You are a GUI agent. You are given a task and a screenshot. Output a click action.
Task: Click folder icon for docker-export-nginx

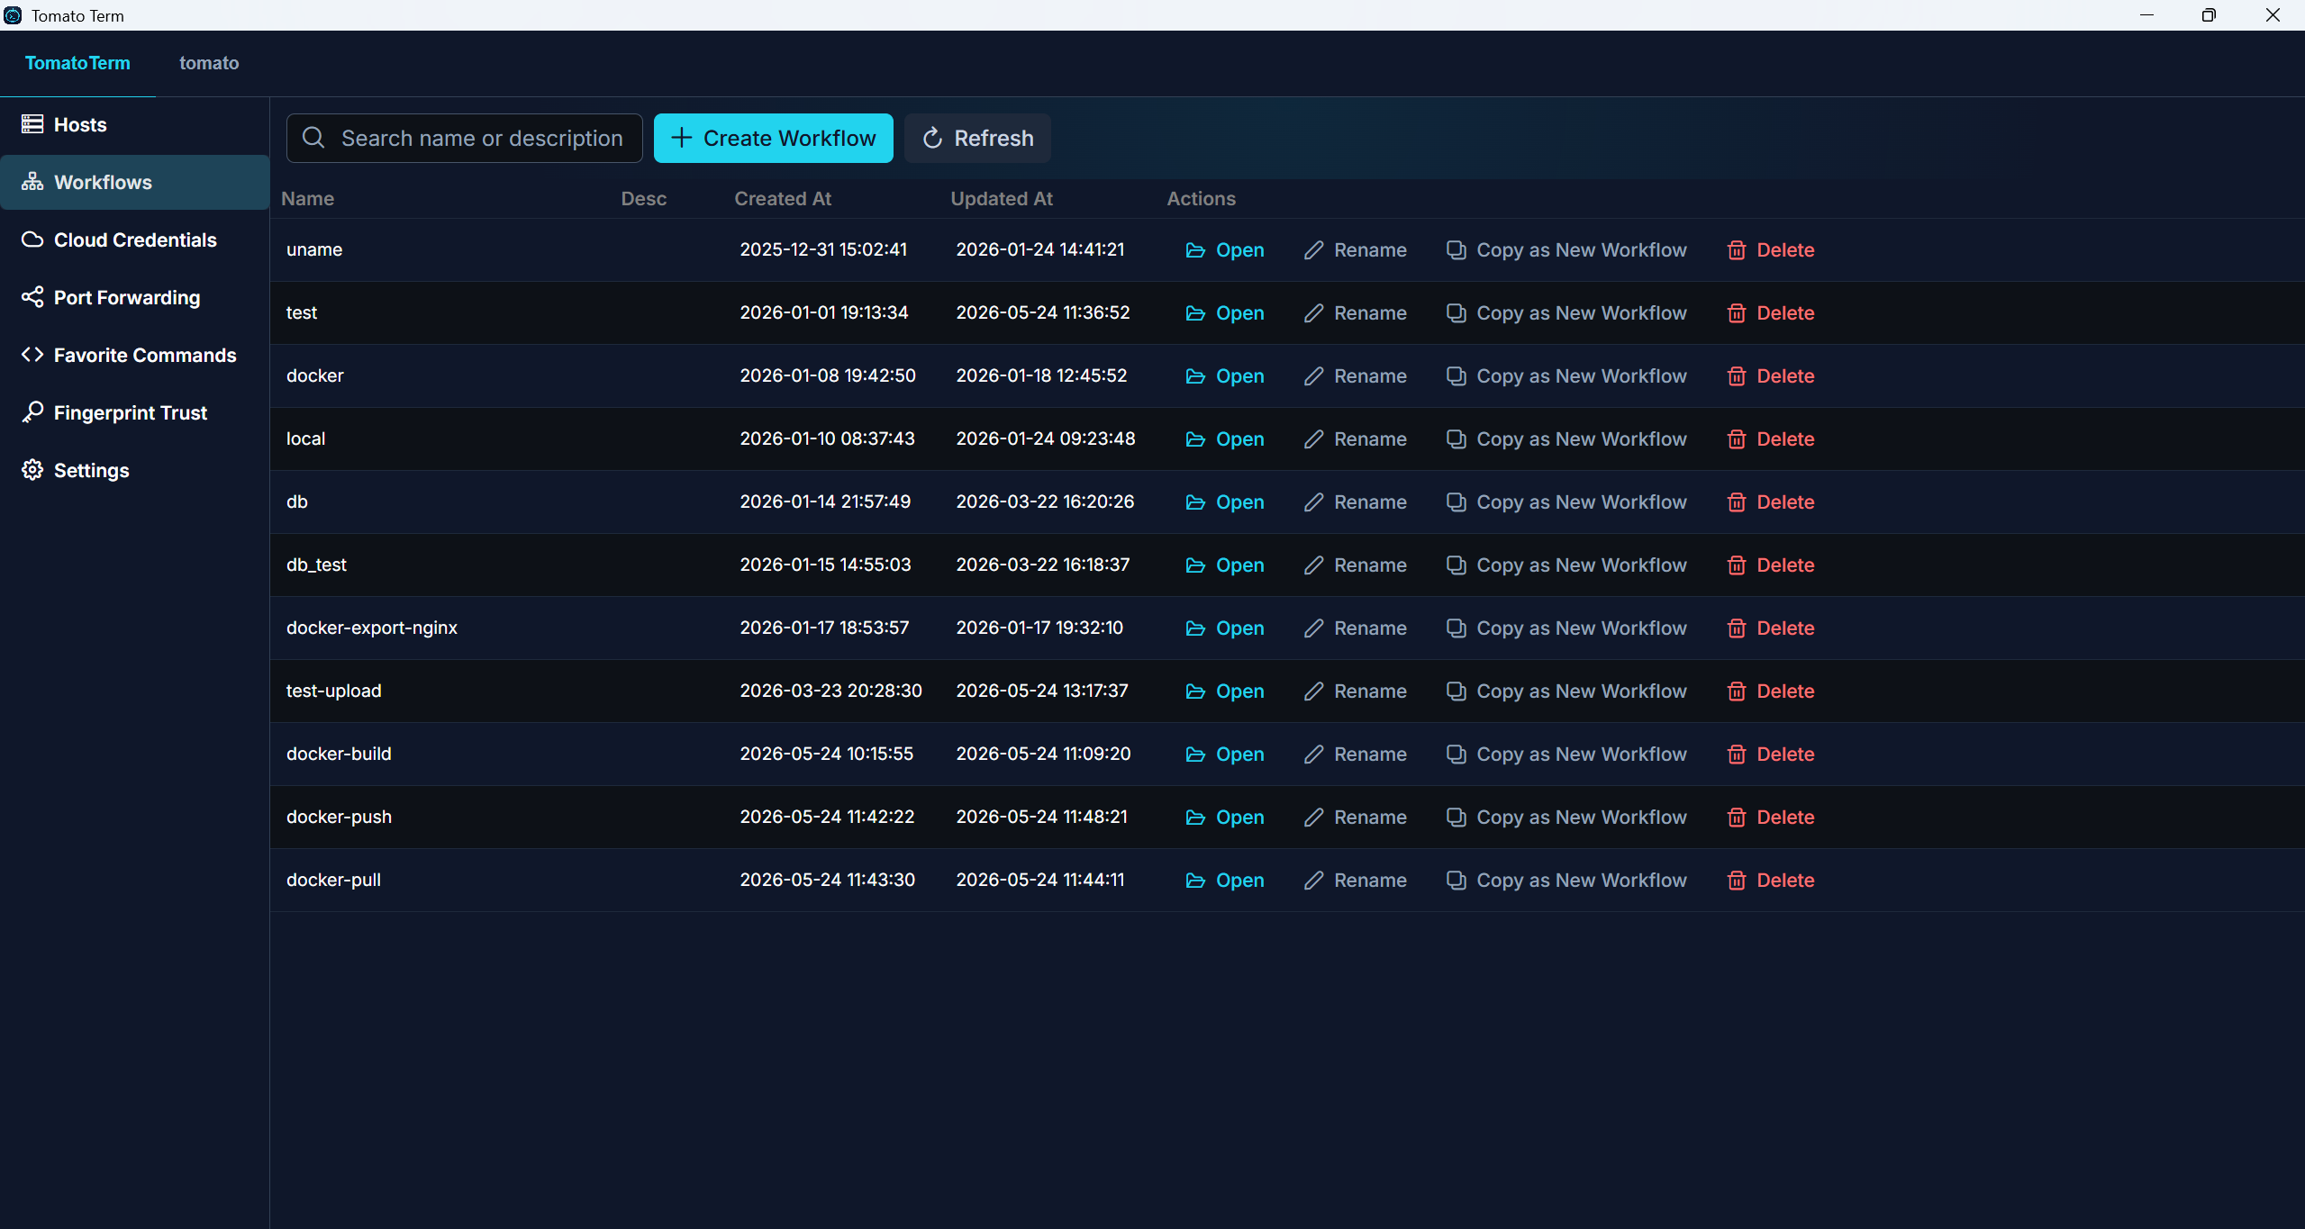(1195, 628)
